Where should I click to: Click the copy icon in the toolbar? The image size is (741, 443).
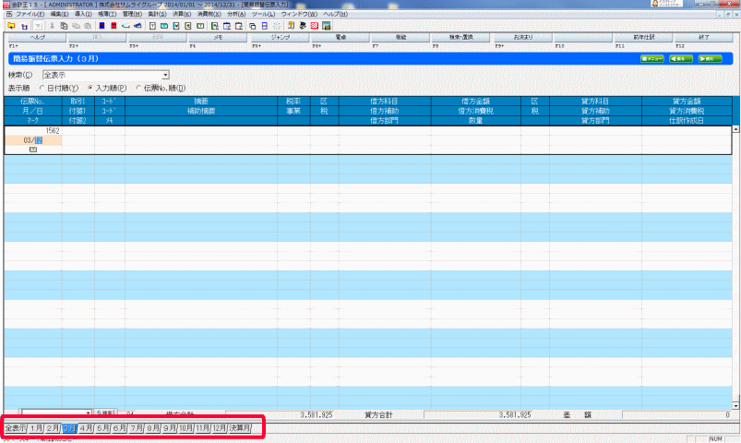tap(63, 26)
